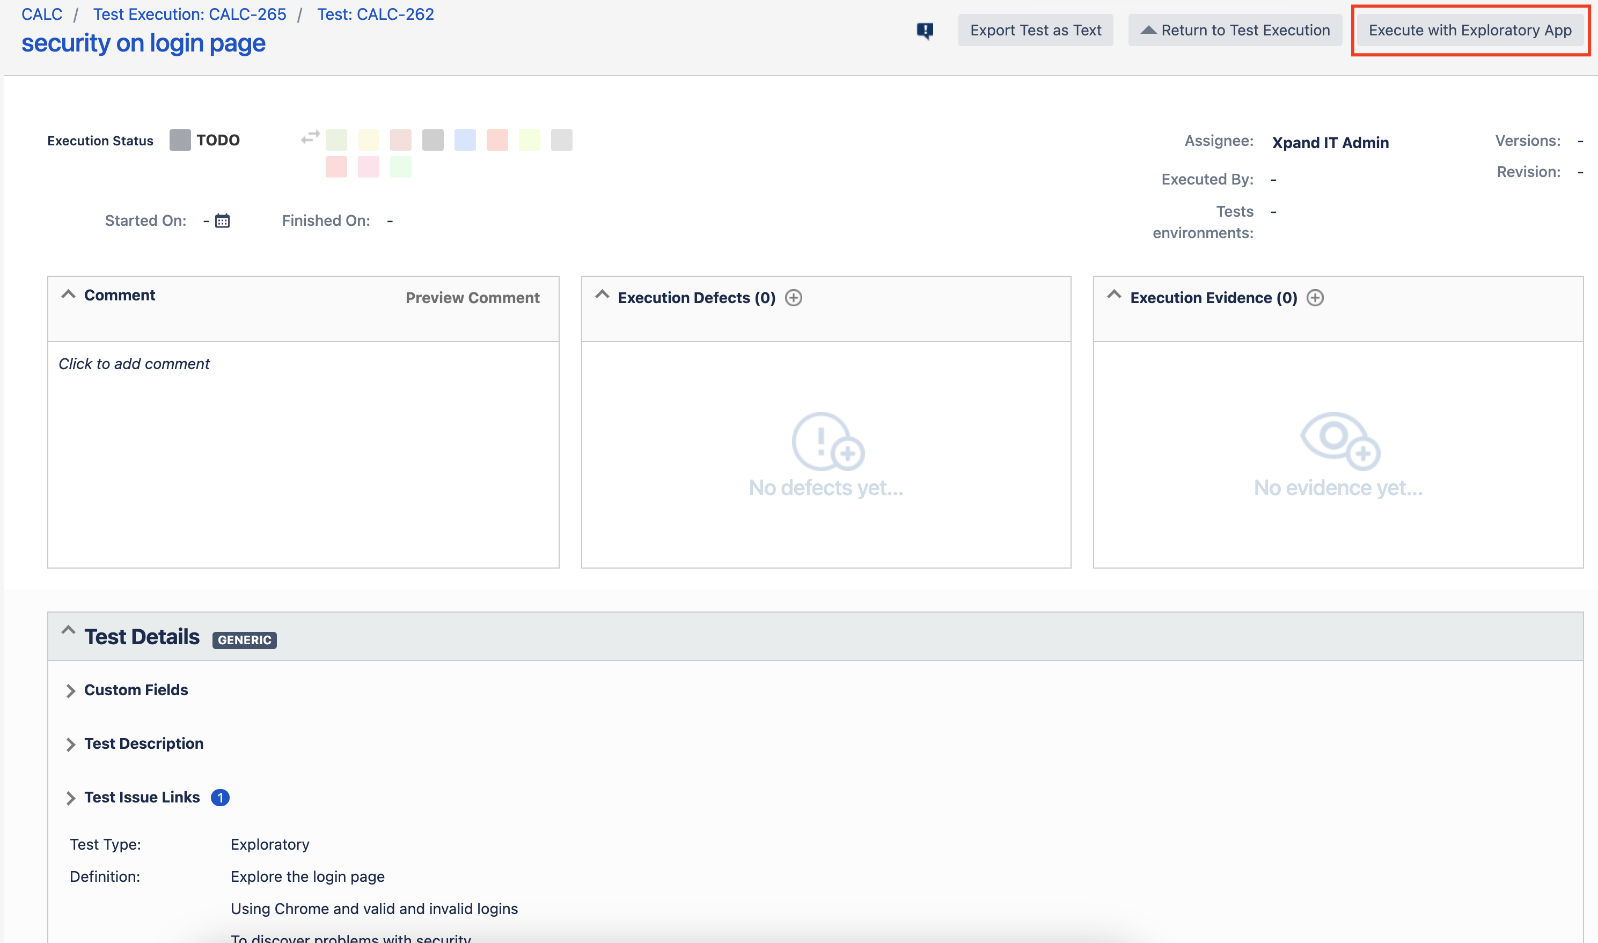
Task: Click the status transition arrows icon
Action: [310, 137]
